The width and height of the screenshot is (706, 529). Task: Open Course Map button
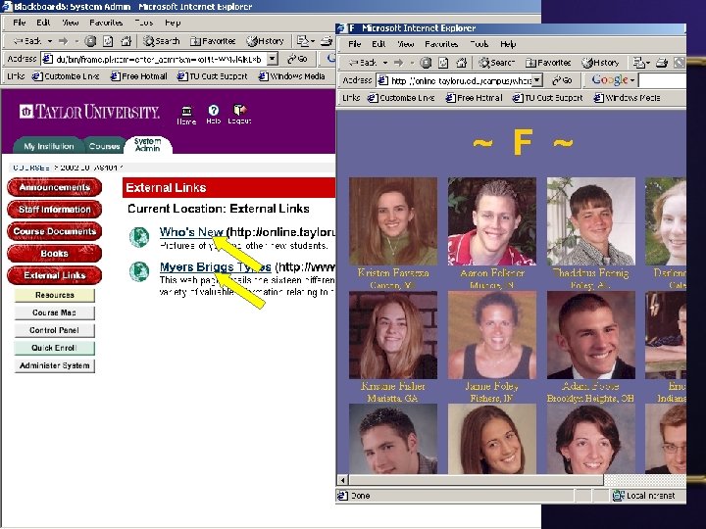tap(55, 313)
